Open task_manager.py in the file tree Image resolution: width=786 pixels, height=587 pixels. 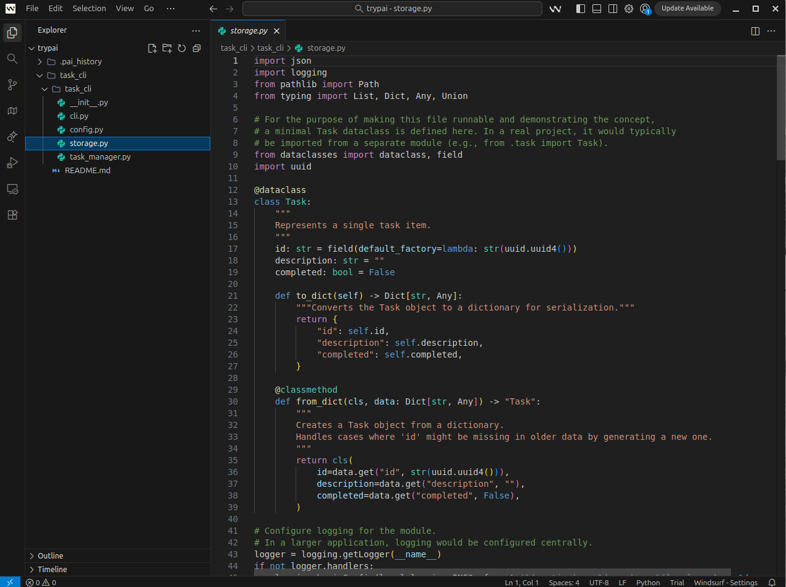(100, 157)
